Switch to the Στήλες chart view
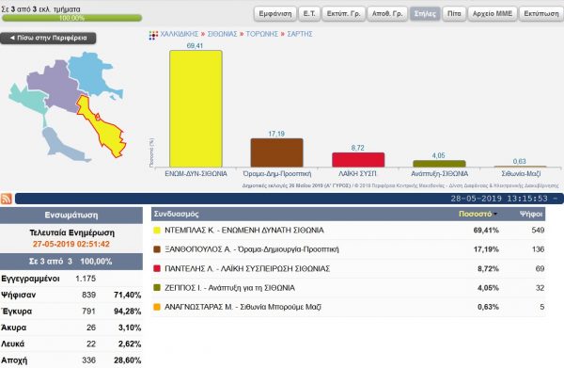The image size is (564, 368). tap(425, 14)
